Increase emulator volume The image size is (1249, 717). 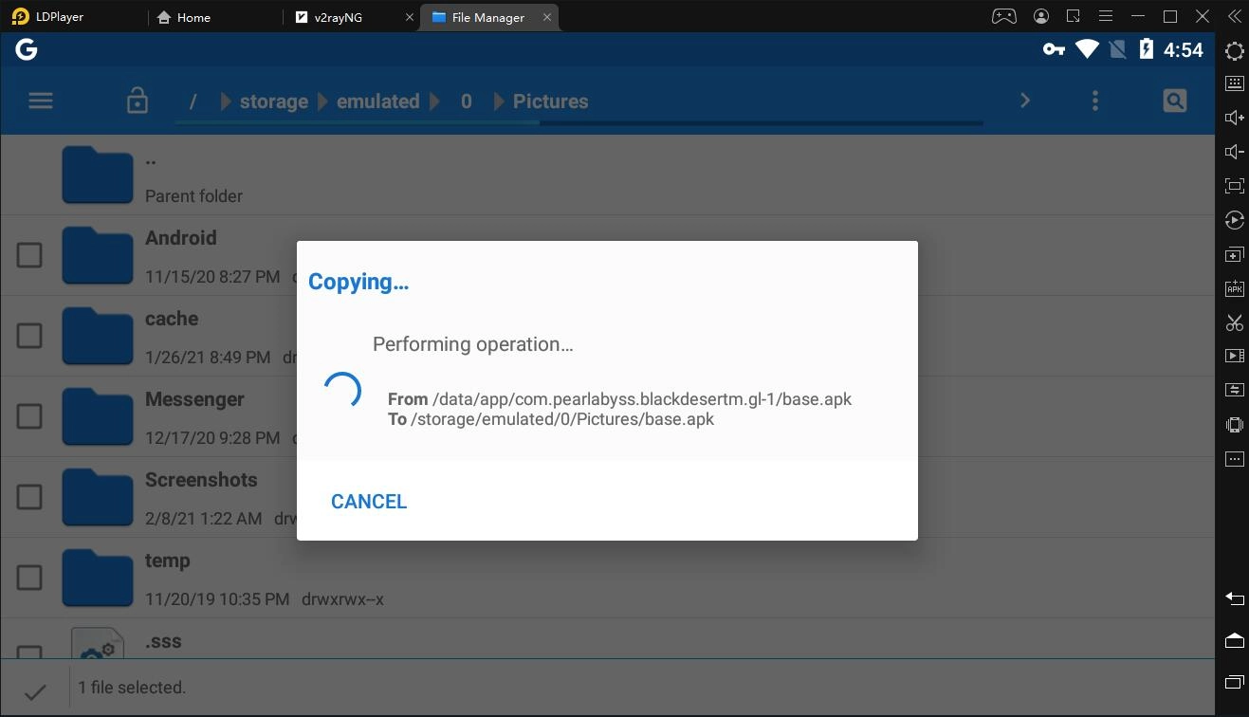pyautogui.click(x=1234, y=117)
